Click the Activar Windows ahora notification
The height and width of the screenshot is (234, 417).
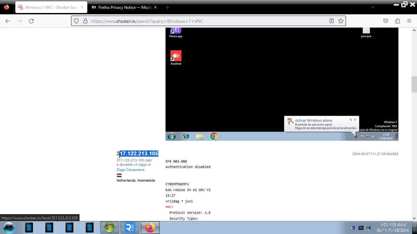click(322, 124)
